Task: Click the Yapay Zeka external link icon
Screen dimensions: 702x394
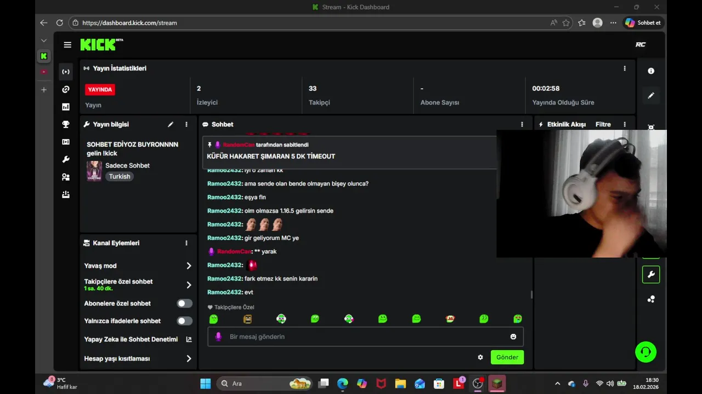Action: (x=189, y=339)
